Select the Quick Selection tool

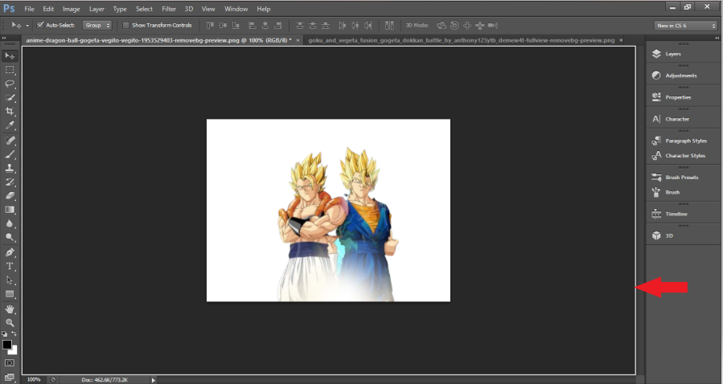10,98
